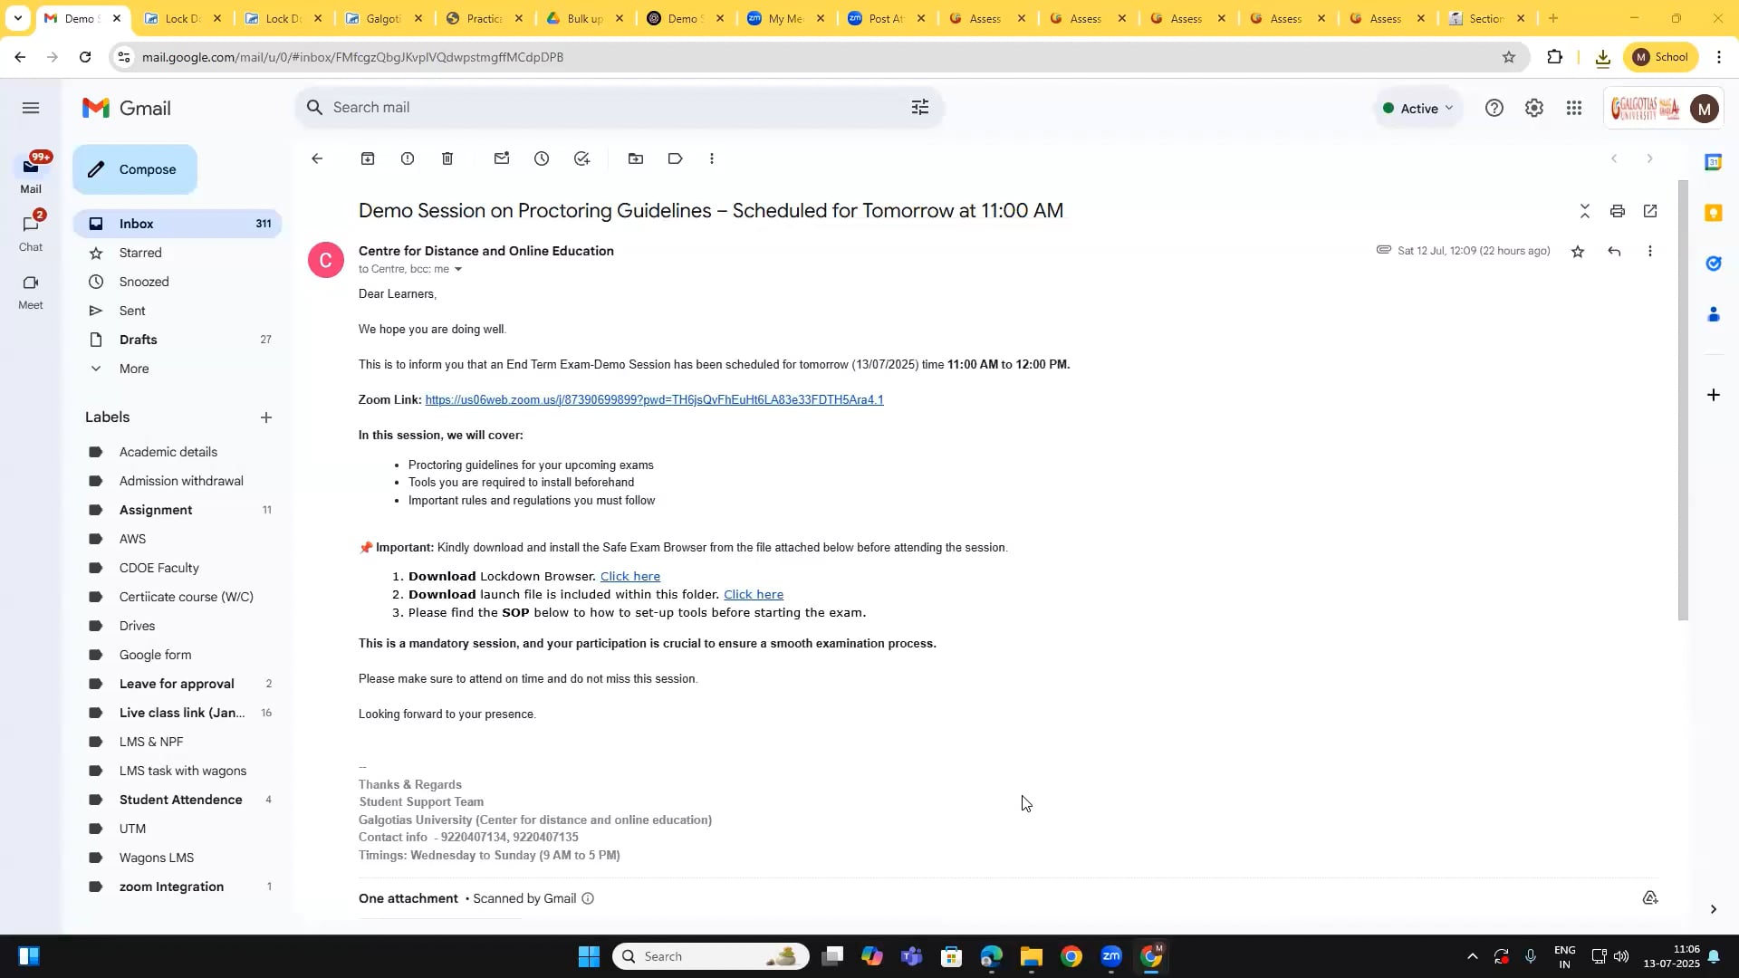
Task: Expand recipient details under the sender name
Action: 459,269
